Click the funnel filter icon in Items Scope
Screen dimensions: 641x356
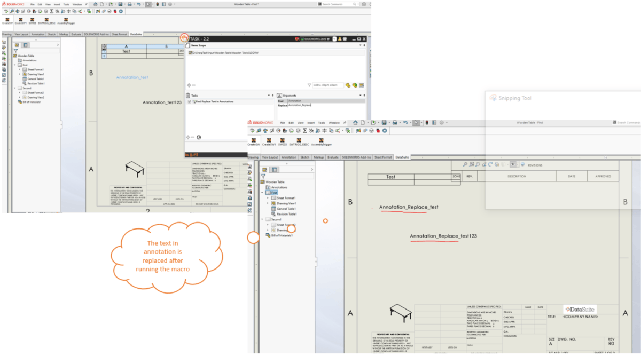pos(309,85)
